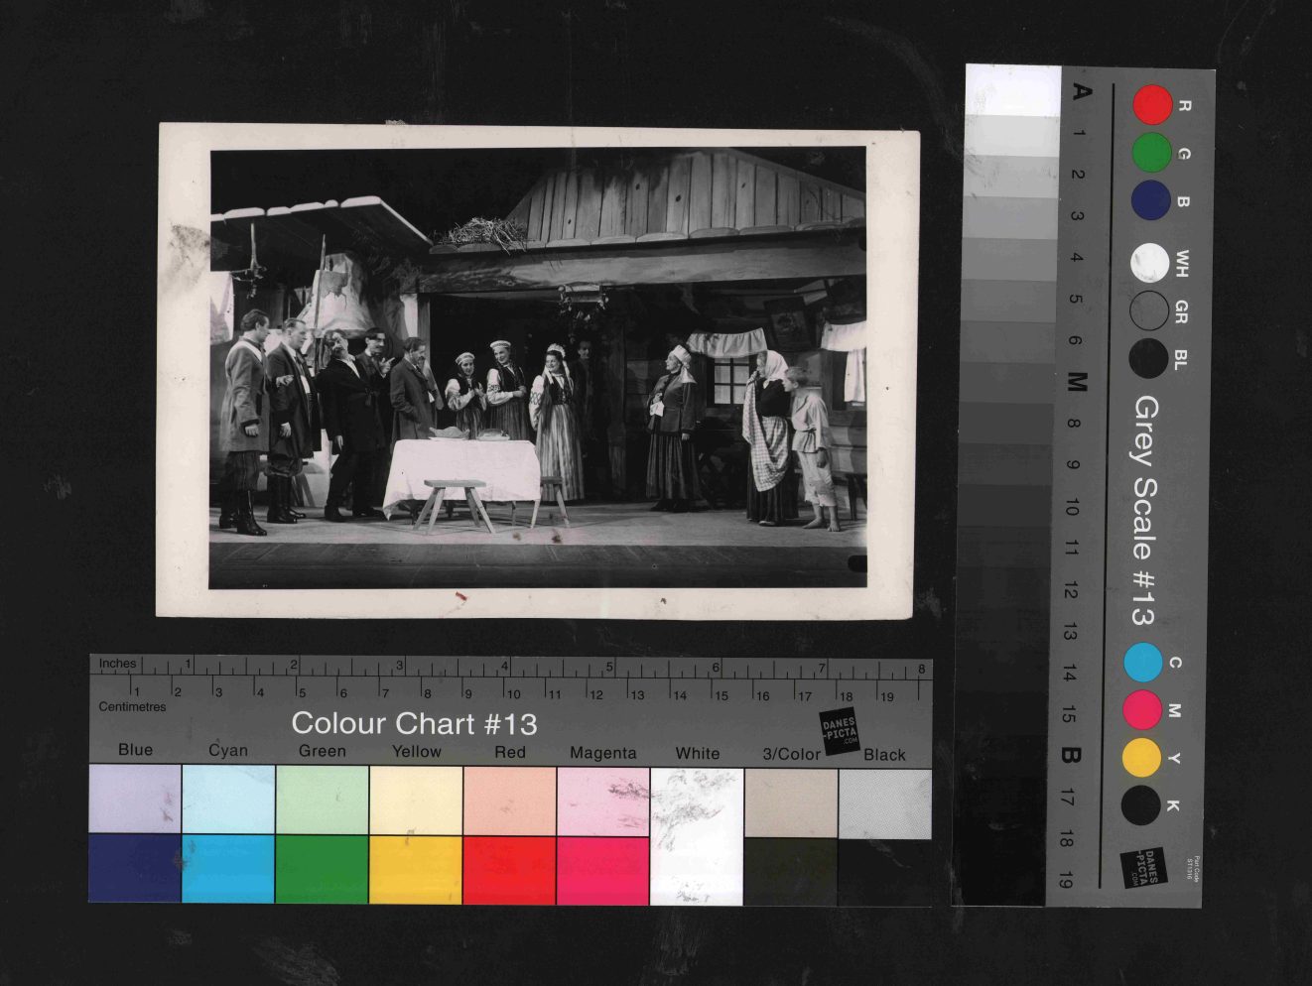
Task: Click the bright cyan swatch under Cyan
Action: click(x=228, y=869)
